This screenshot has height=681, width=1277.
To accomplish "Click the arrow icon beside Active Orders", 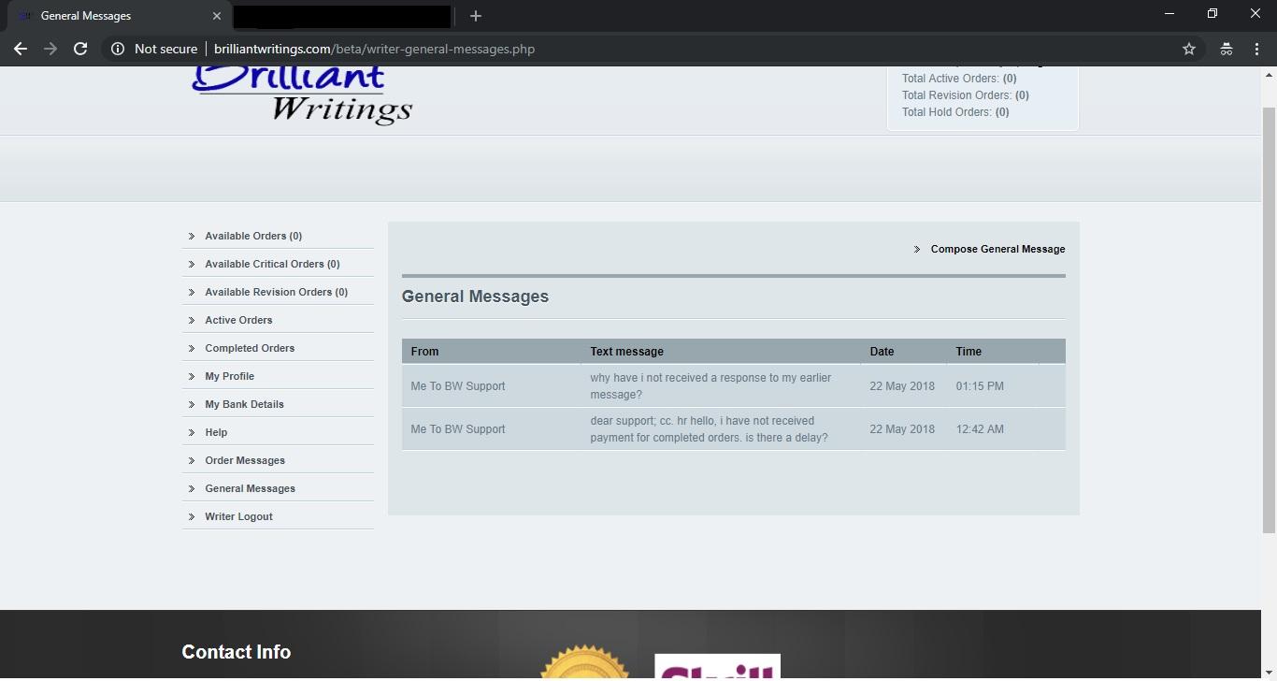I will point(192,320).
